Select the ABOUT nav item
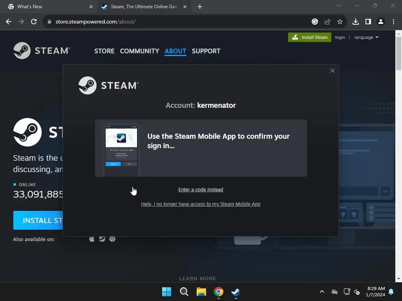The height and width of the screenshot is (301, 402). [x=175, y=51]
